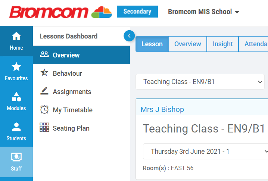Open the Thursday 3rd June 2021 dropdown
Image resolution: width=268 pixels, height=181 pixels.
[x=205, y=152]
